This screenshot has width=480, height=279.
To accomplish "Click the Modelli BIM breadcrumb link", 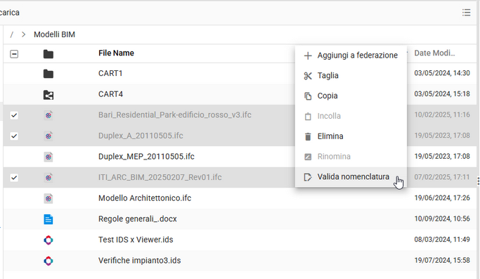I will pyautogui.click(x=55, y=34).
